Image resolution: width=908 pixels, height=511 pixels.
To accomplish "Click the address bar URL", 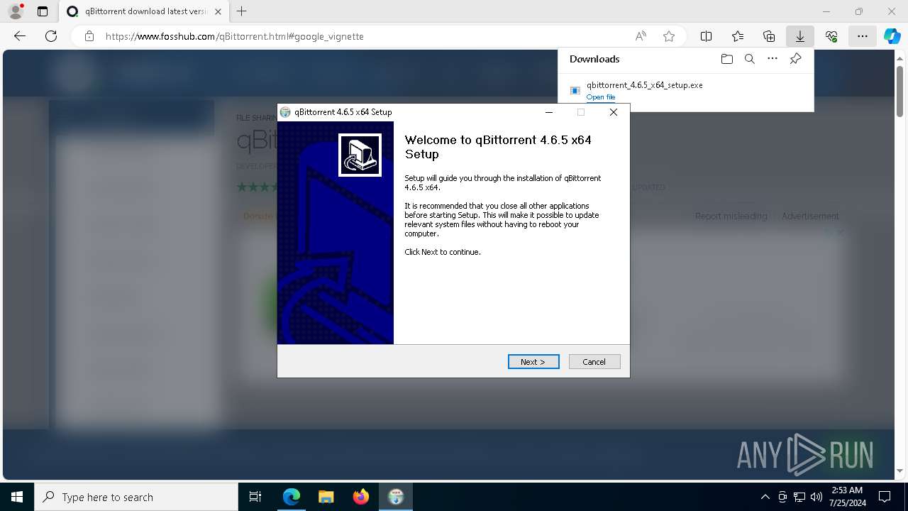I will tap(235, 36).
